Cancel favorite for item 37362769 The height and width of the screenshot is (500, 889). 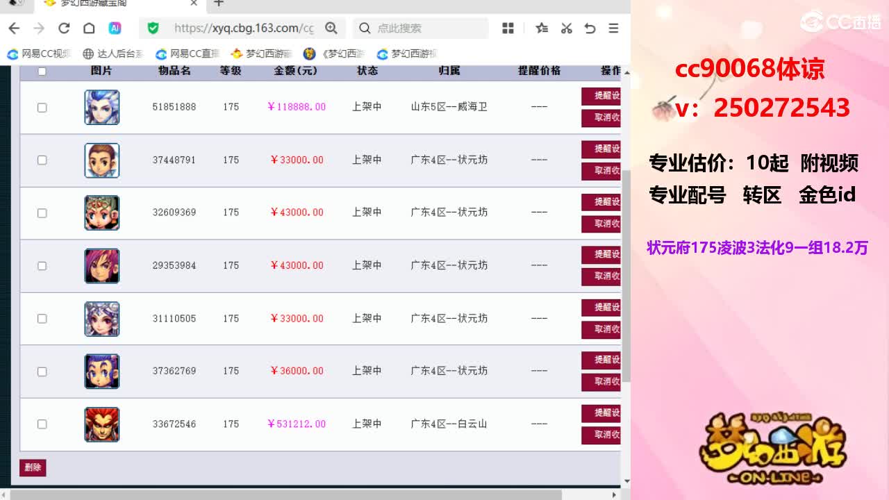pos(601,382)
